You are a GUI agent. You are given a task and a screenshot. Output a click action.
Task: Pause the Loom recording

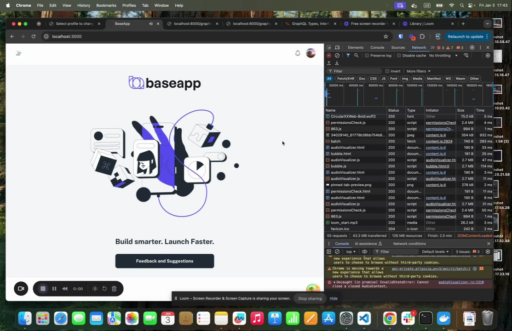[54, 289]
